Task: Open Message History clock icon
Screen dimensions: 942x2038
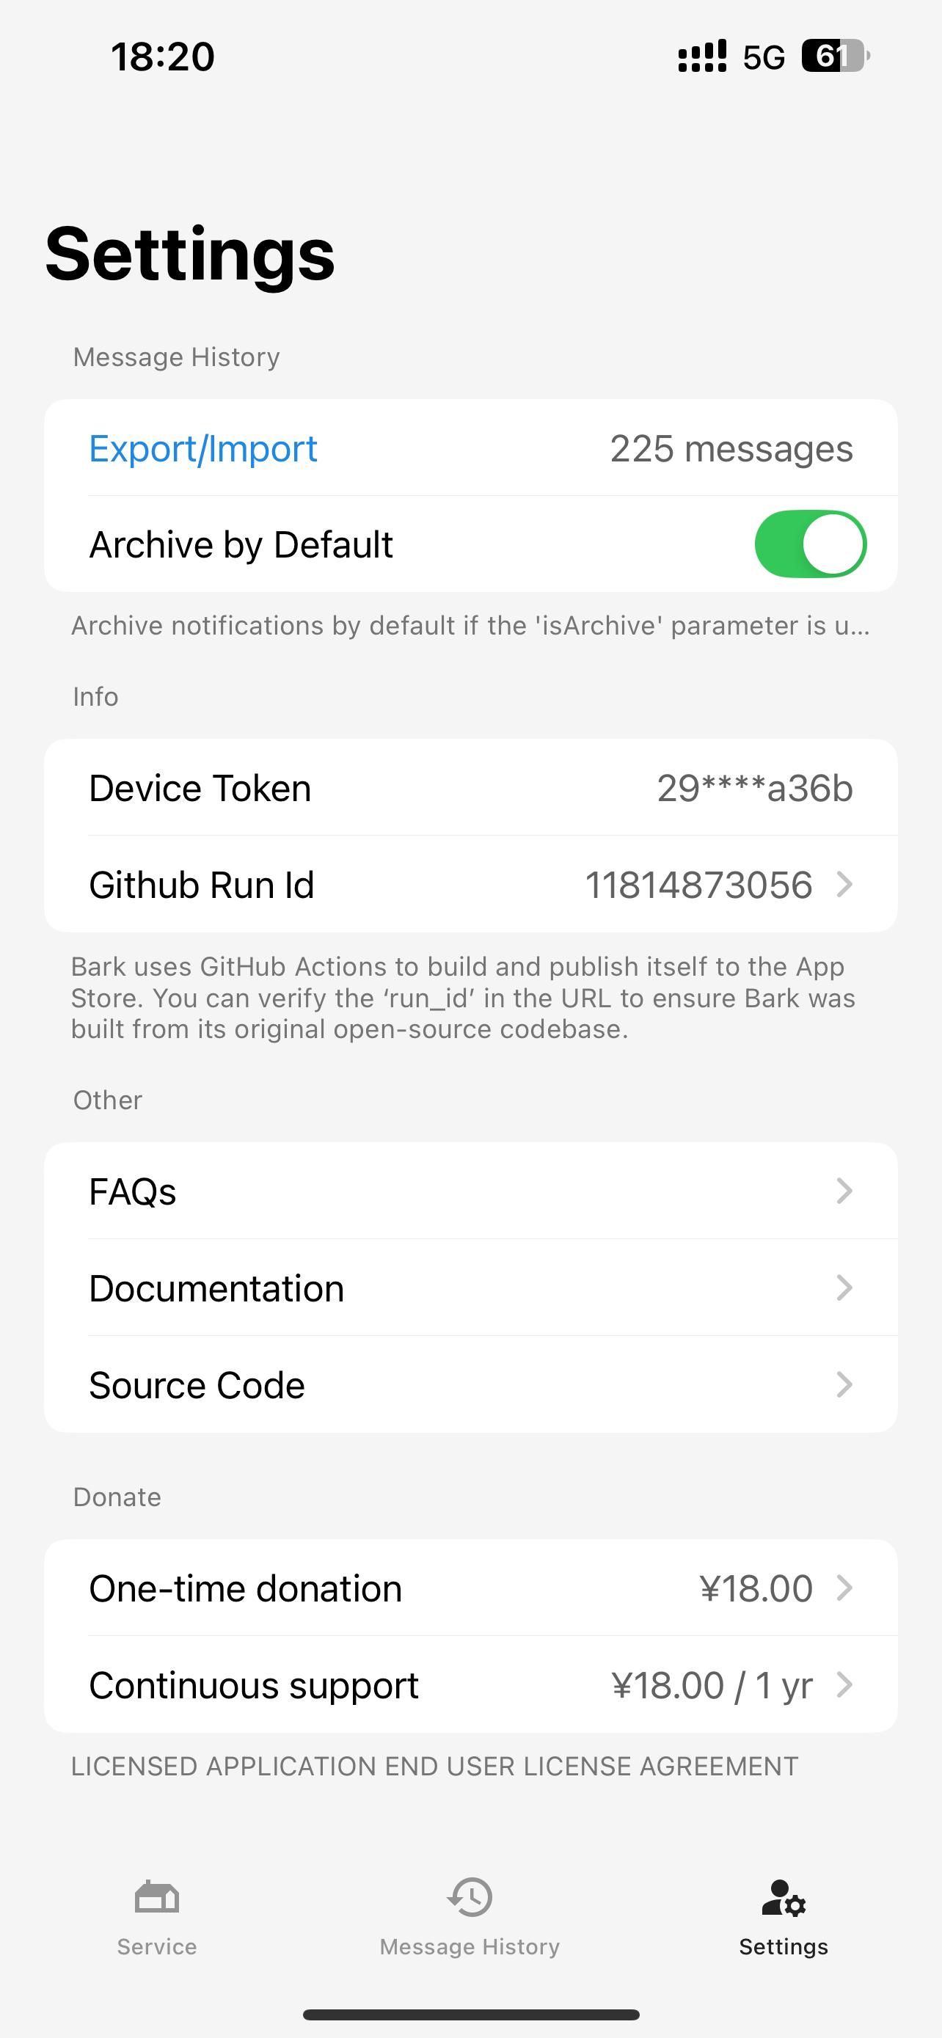Action: [470, 1897]
